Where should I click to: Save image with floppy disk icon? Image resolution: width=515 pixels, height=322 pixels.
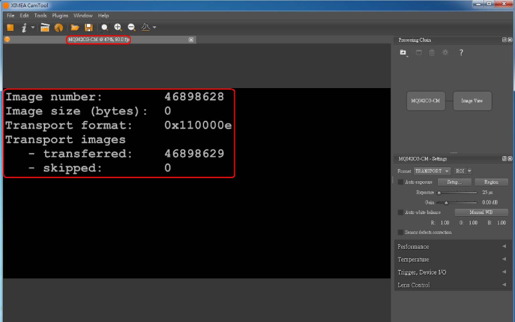tap(88, 28)
